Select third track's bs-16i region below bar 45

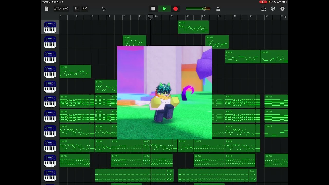(243, 57)
